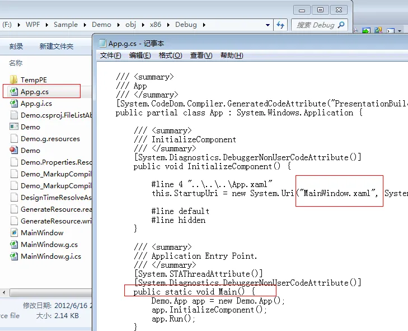Open the 编辑(E) menu in Notepad
Image resolution: width=408 pixels, height=331 pixels.
coord(140,55)
